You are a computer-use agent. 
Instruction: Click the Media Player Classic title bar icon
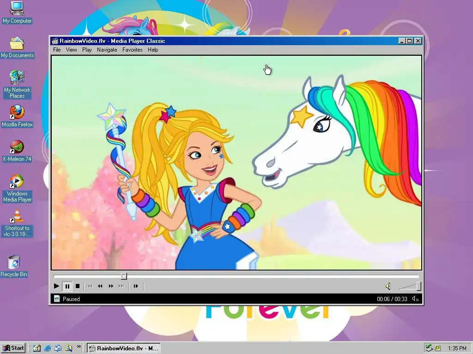pos(55,41)
